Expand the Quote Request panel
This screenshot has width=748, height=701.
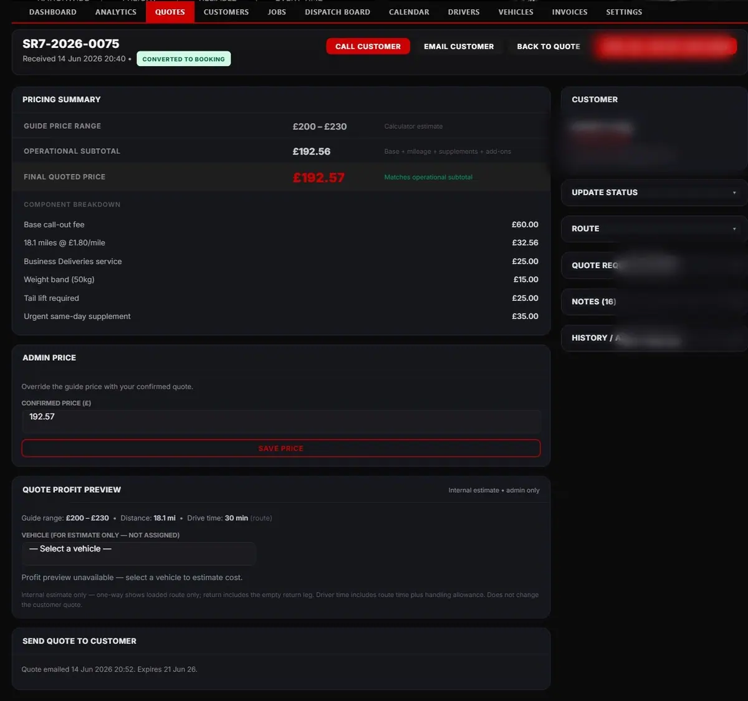653,265
